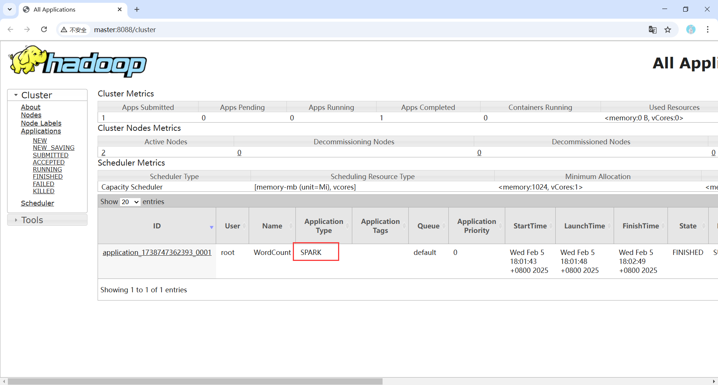The width and height of the screenshot is (718, 385).
Task: Click the browser back arrow
Action: pos(10,30)
